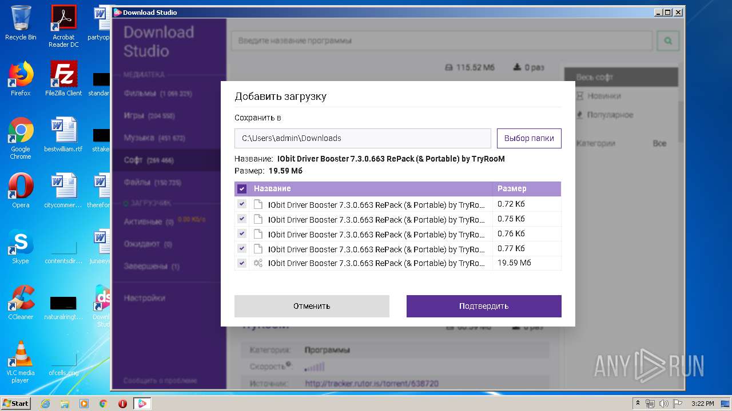Select the Новинки filter
This screenshot has height=411, width=732.
pyautogui.click(x=598, y=96)
